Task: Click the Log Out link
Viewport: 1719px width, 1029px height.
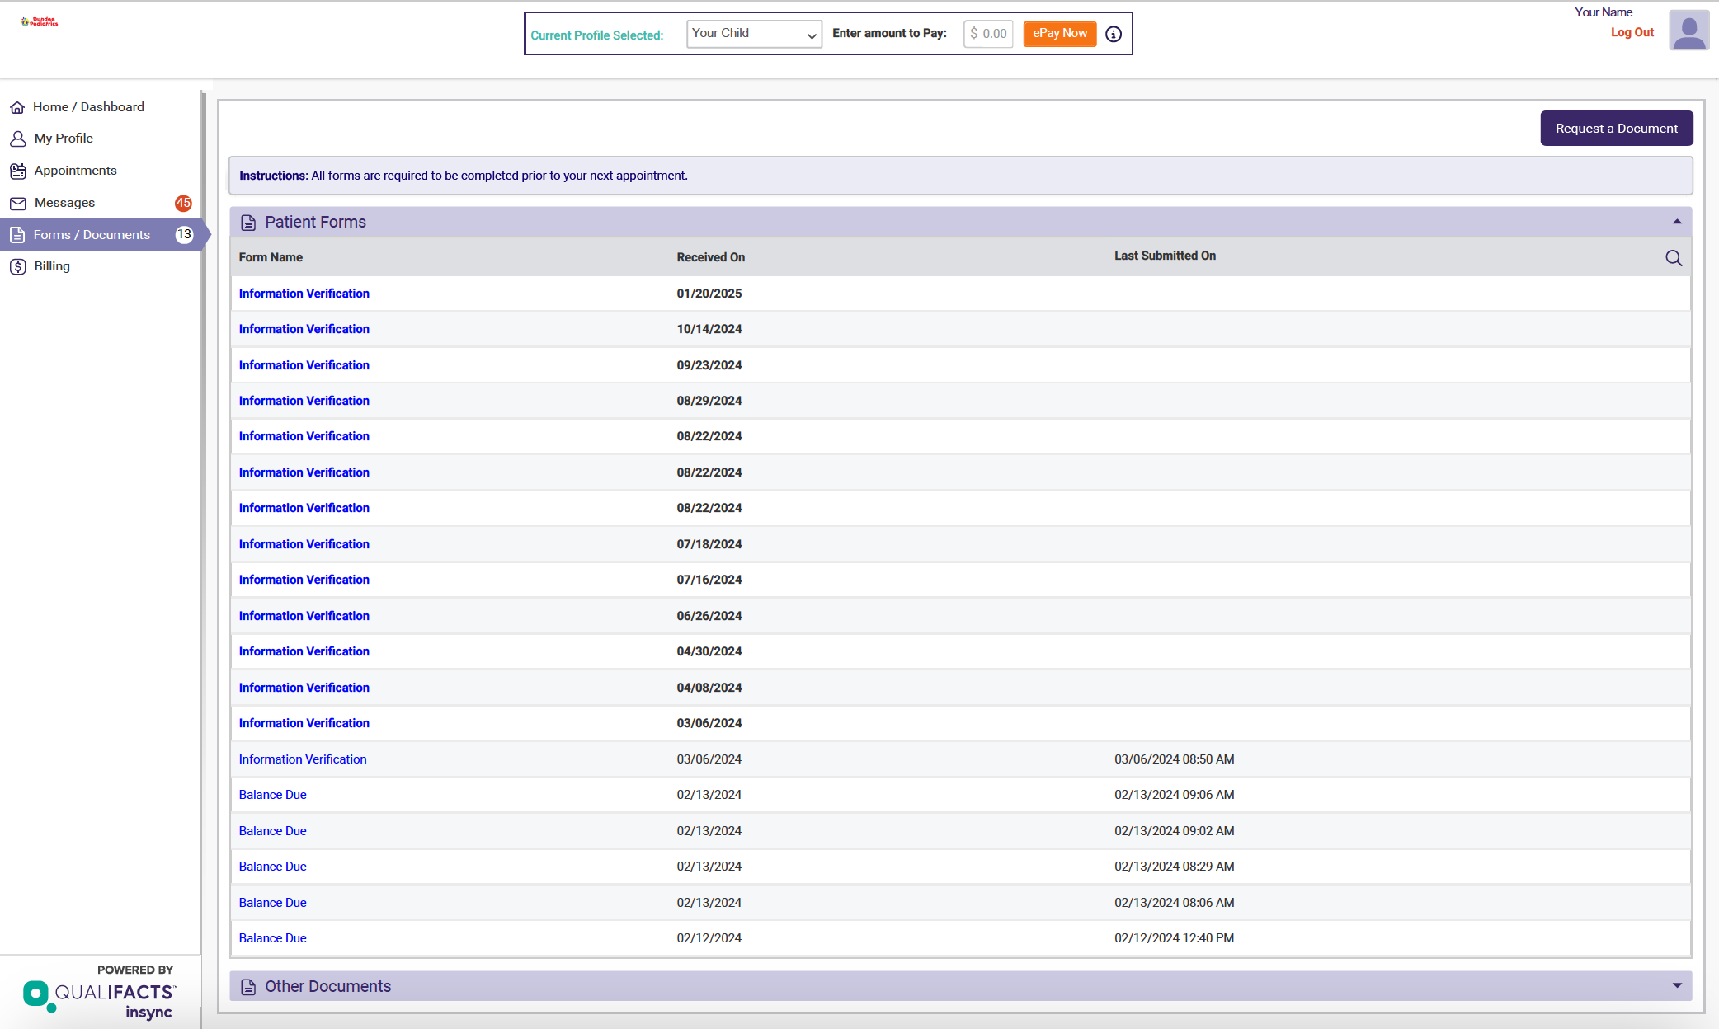Action: pyautogui.click(x=1632, y=32)
